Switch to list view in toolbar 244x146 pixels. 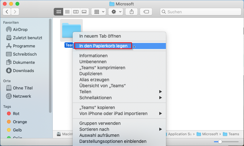point(67,12)
